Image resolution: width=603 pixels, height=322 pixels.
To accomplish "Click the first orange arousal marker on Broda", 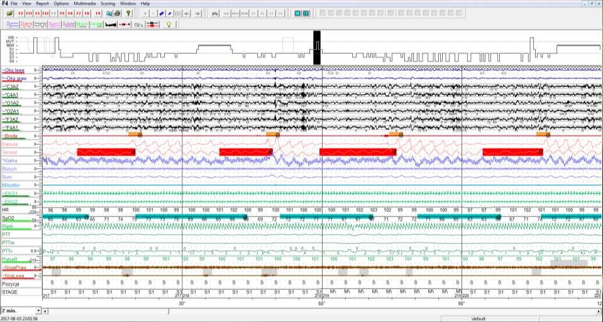I will coord(135,134).
